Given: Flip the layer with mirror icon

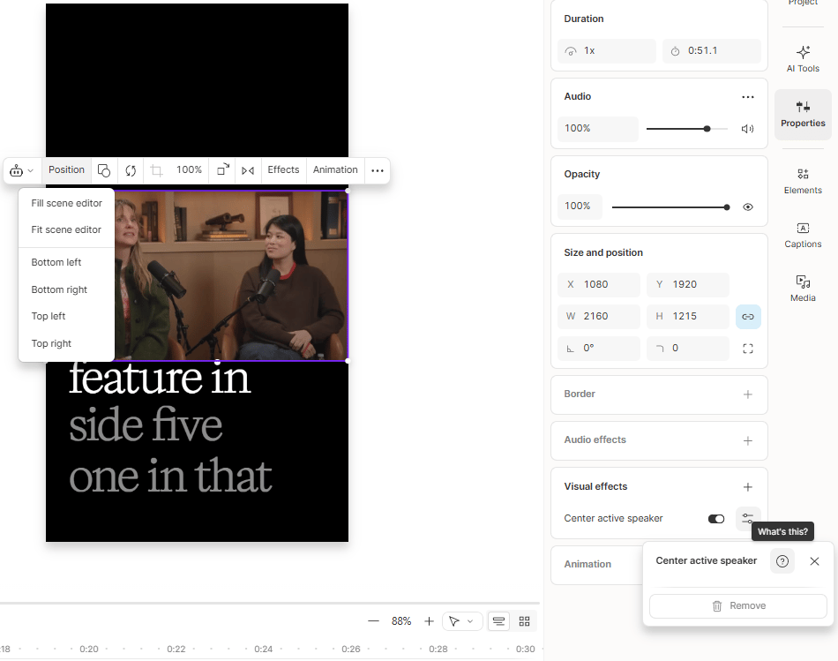Looking at the screenshot, I should point(248,170).
